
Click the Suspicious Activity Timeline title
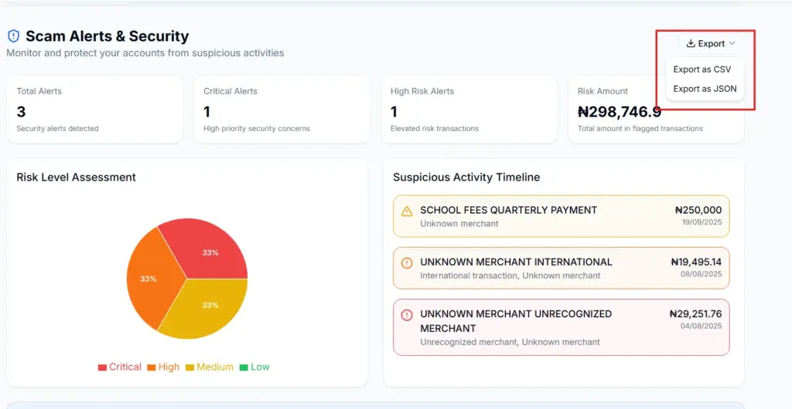(x=466, y=177)
